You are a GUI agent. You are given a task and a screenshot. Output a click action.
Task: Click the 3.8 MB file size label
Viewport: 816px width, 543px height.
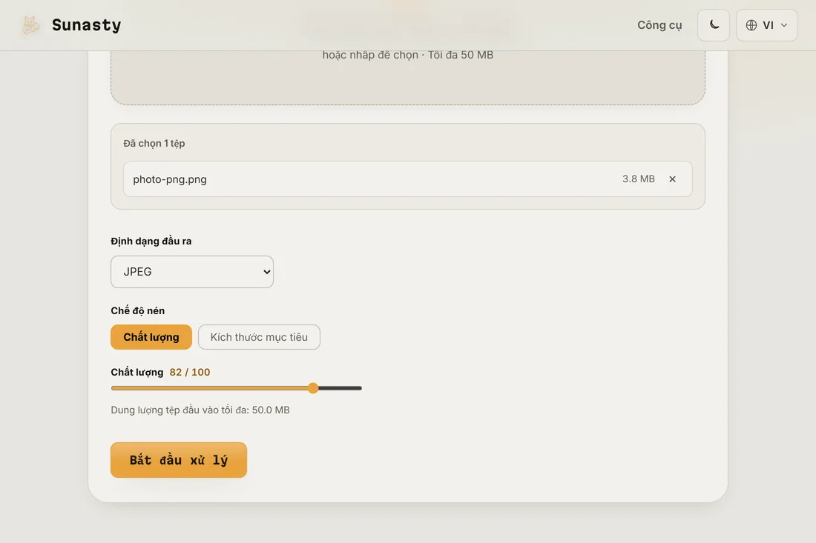click(639, 179)
